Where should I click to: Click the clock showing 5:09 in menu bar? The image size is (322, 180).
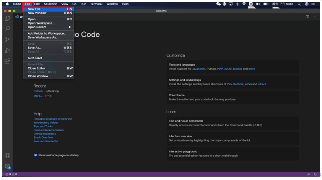(x=282, y=4)
